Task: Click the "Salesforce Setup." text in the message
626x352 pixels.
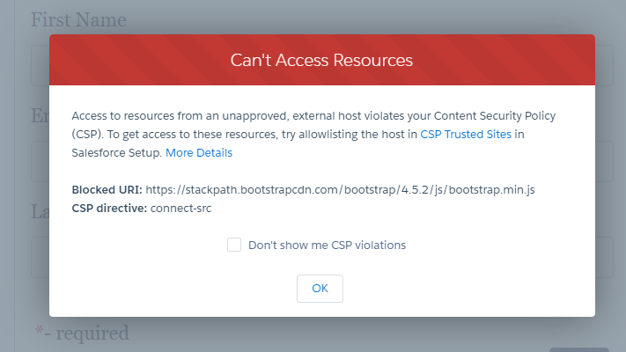Action: point(117,152)
